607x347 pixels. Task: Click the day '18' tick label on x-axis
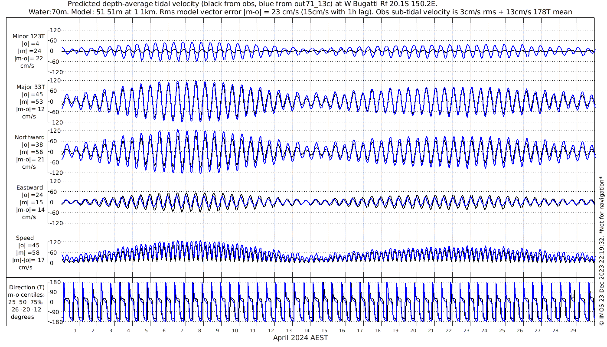(377, 331)
